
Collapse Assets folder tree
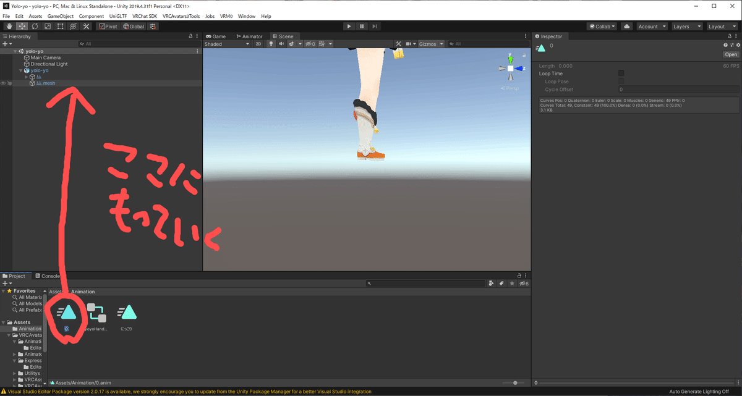tap(4, 322)
